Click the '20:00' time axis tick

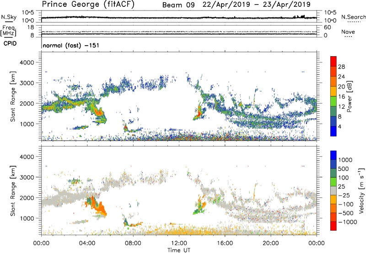click(x=270, y=243)
